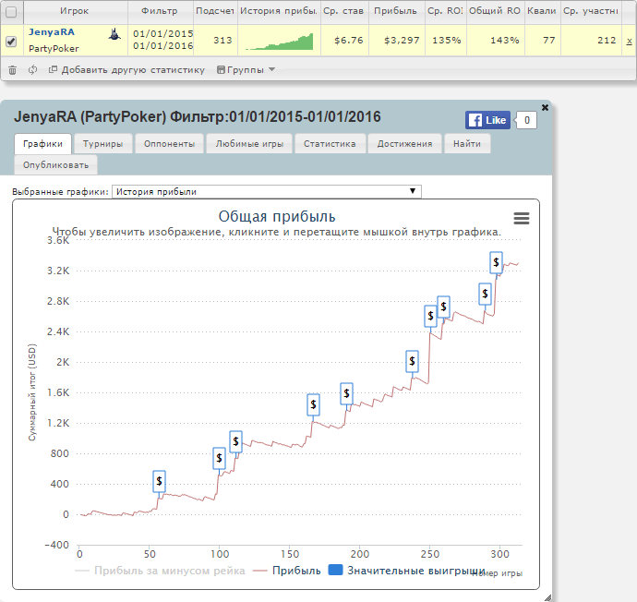Sort by the Фильтр column header

click(161, 12)
